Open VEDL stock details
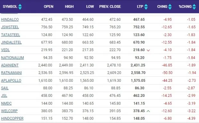Screen dimensions: 199x123 (x=5, y=50)
